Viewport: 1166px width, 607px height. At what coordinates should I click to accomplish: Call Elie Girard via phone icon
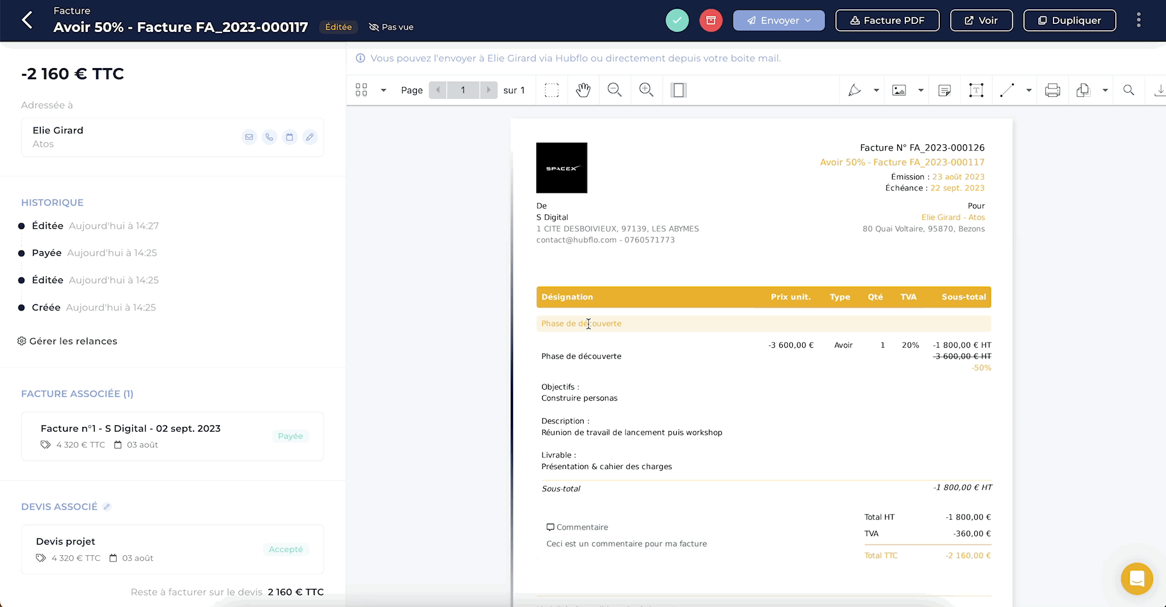269,137
